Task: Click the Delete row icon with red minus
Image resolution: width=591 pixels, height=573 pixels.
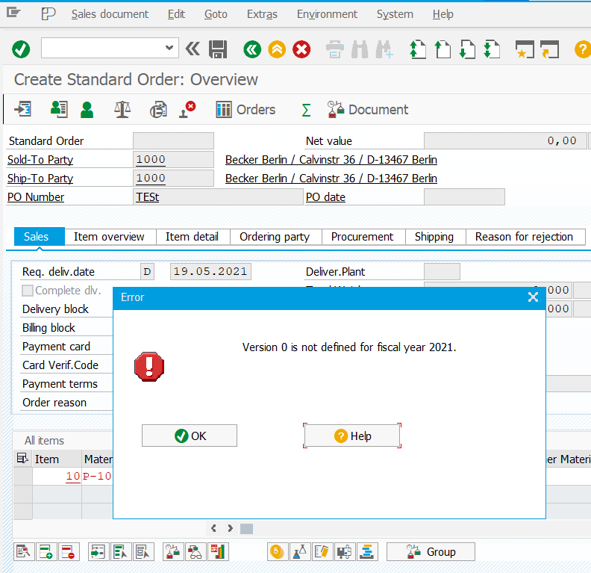Action: pyautogui.click(x=69, y=552)
